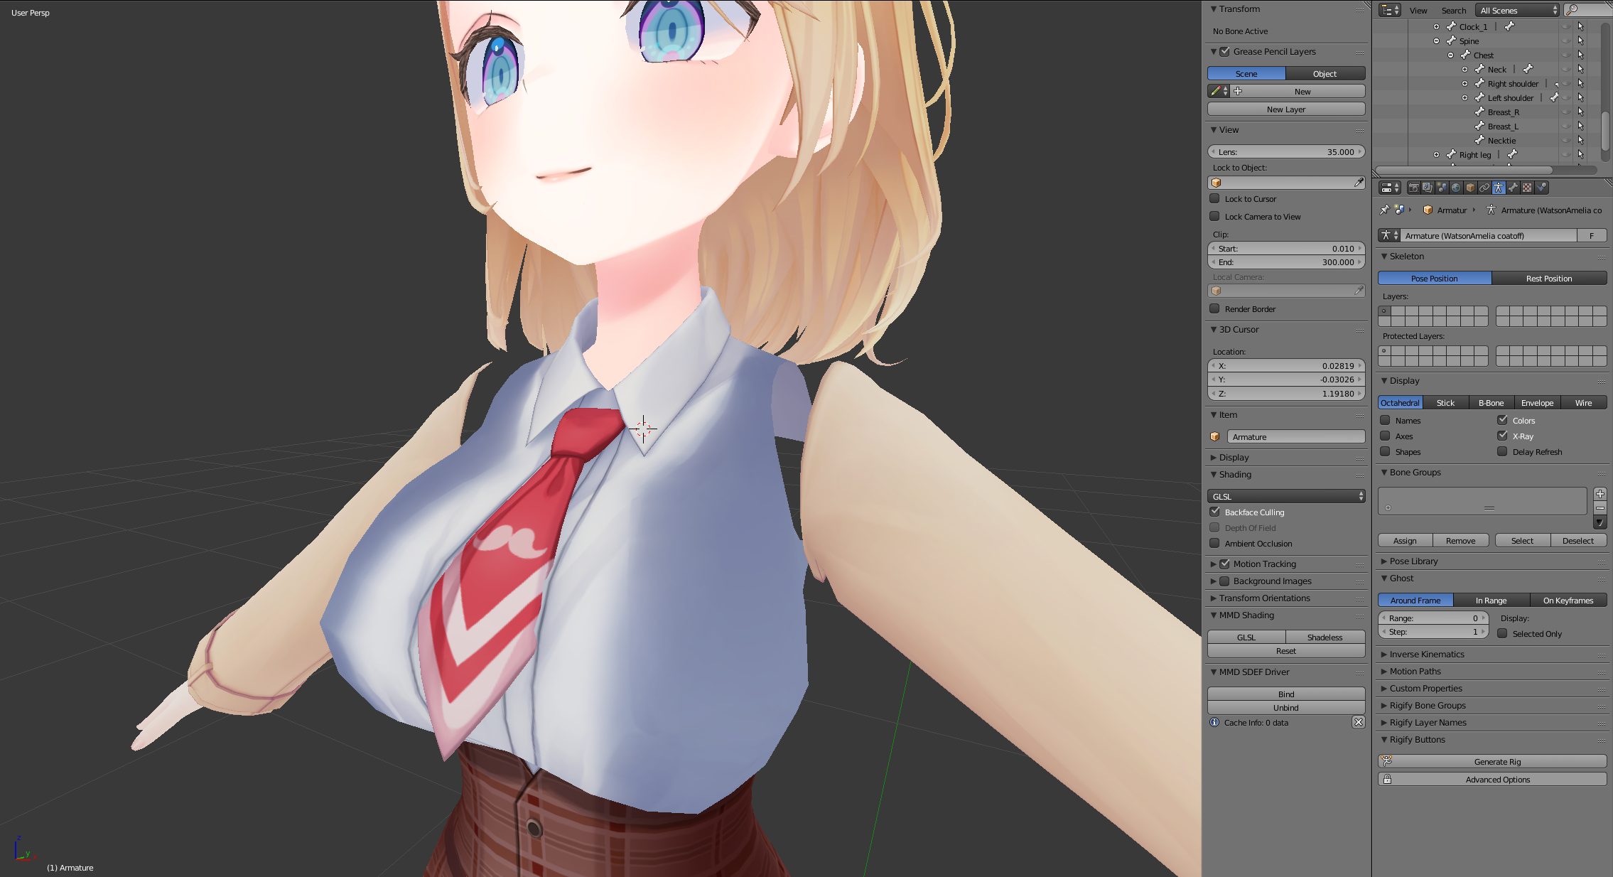Switch bone display to Stick

point(1445,402)
